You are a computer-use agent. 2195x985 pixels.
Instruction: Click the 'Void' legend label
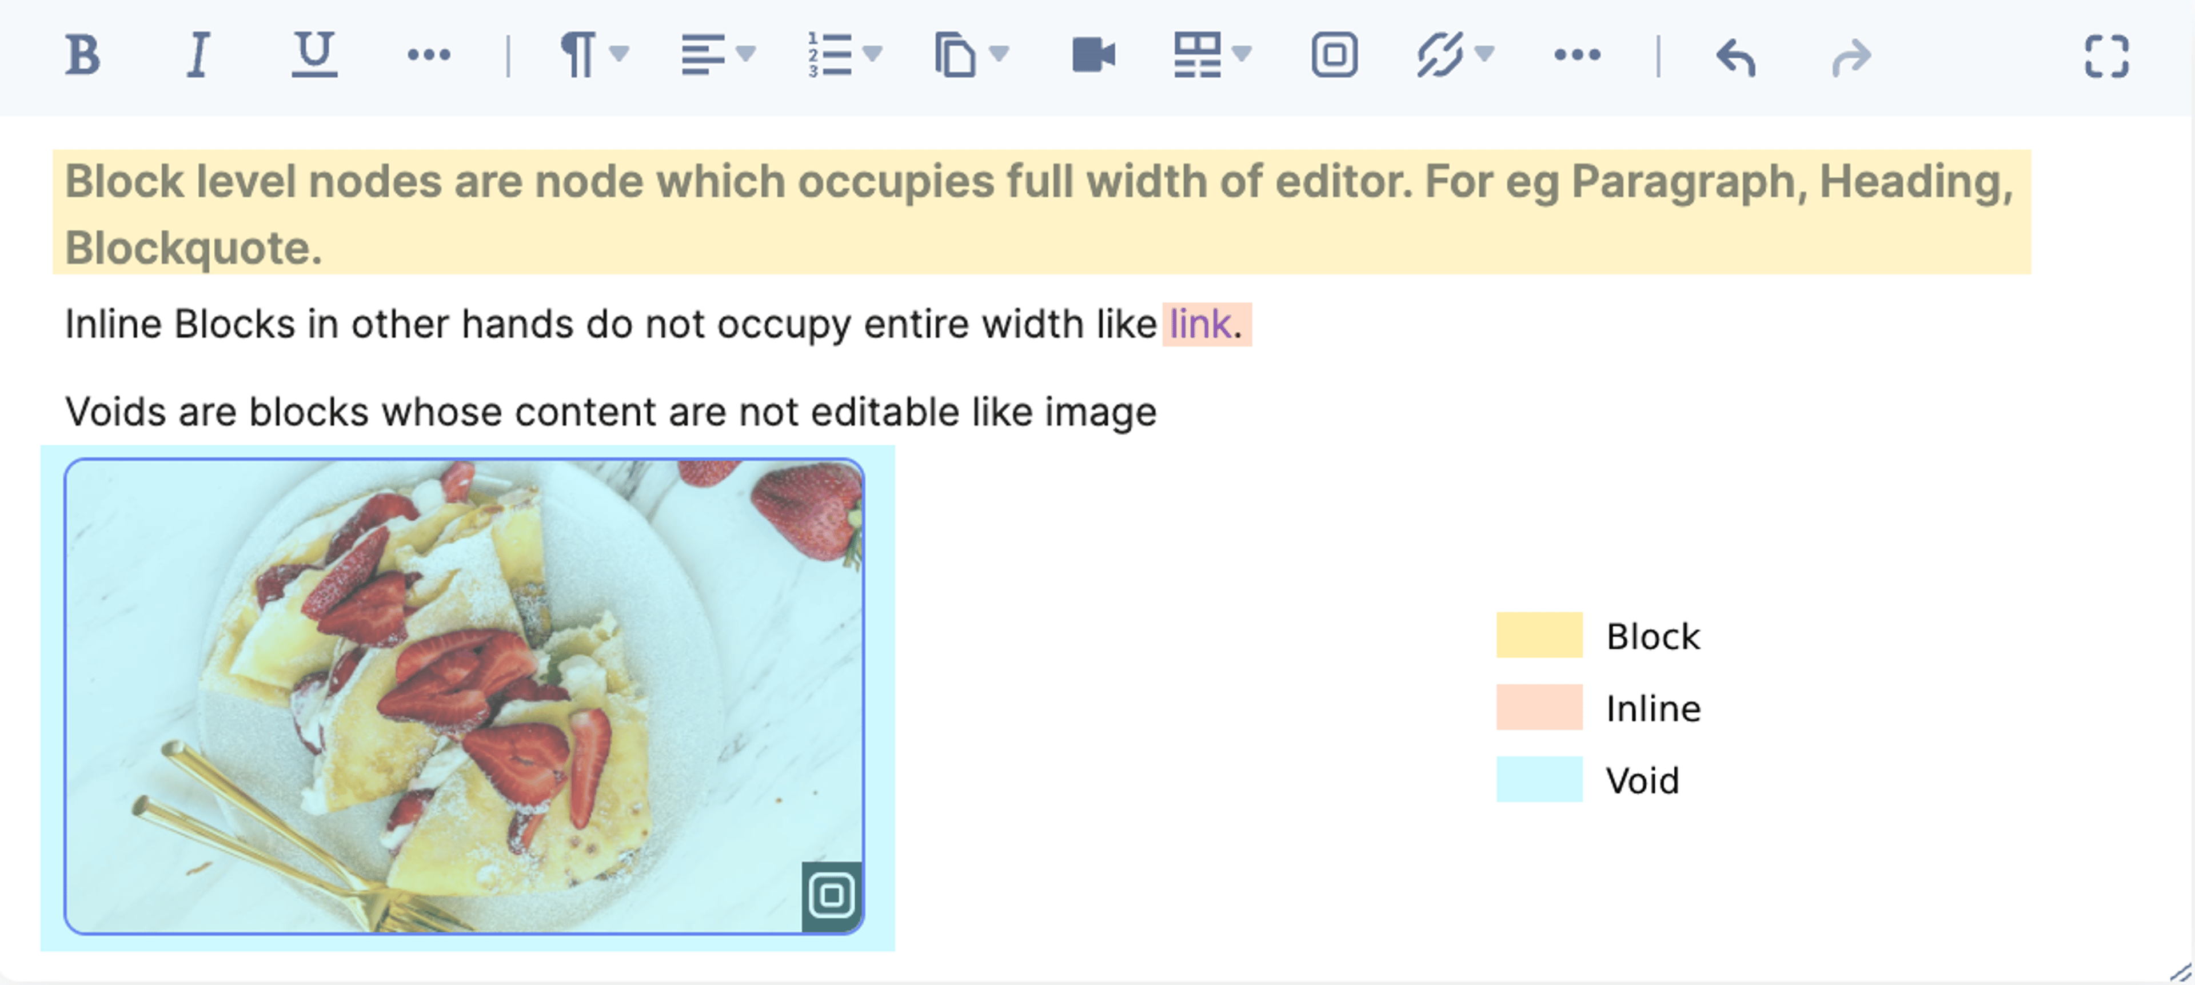coord(1642,780)
